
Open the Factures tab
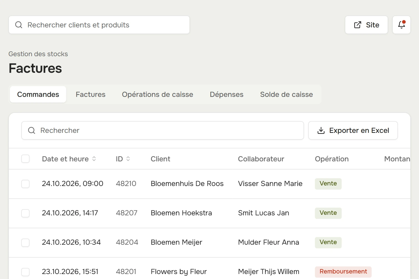click(91, 94)
